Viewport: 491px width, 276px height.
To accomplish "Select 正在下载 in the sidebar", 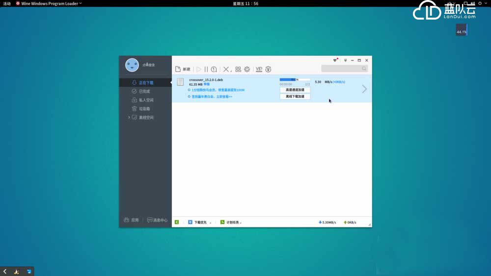I will coord(145,82).
